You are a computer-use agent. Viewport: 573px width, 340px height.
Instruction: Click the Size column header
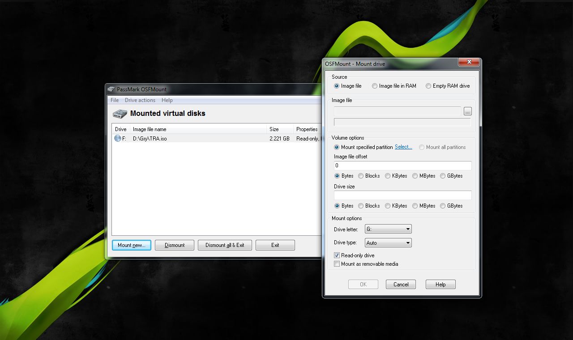pos(280,129)
